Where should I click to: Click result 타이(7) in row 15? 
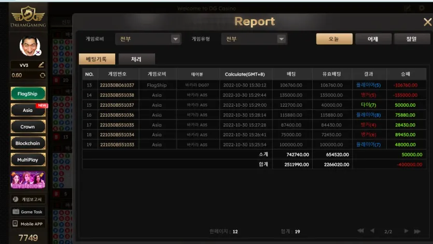click(368, 105)
